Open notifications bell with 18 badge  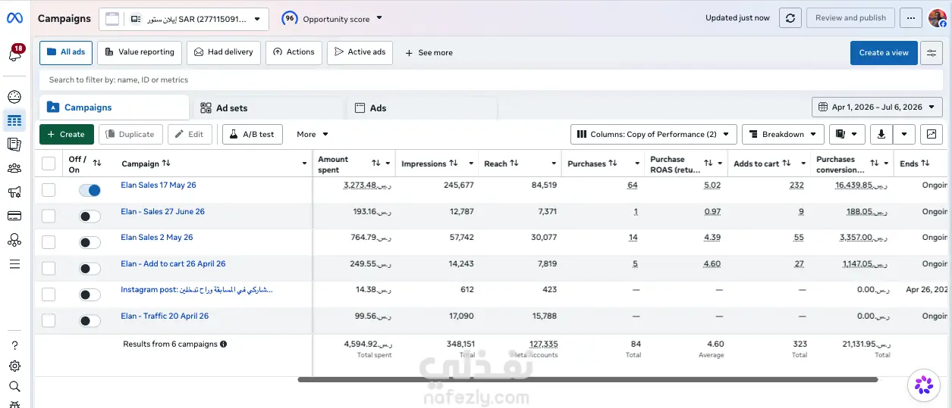[14, 54]
